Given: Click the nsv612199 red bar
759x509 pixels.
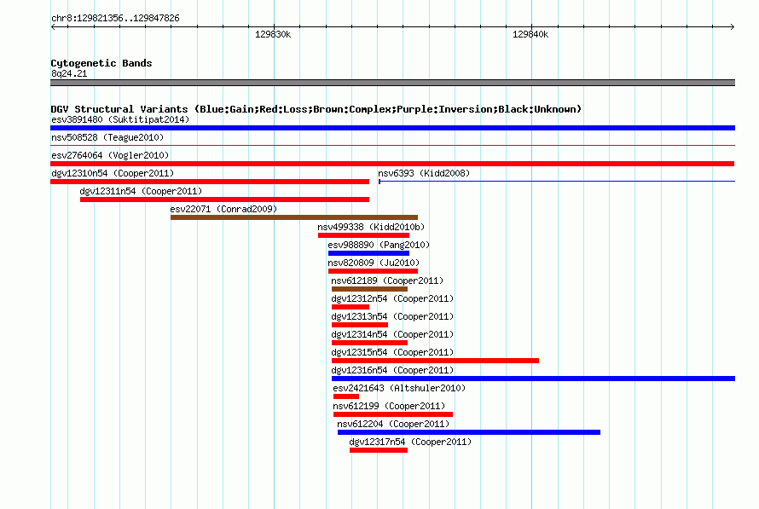Looking at the screenshot, I should coord(393,414).
